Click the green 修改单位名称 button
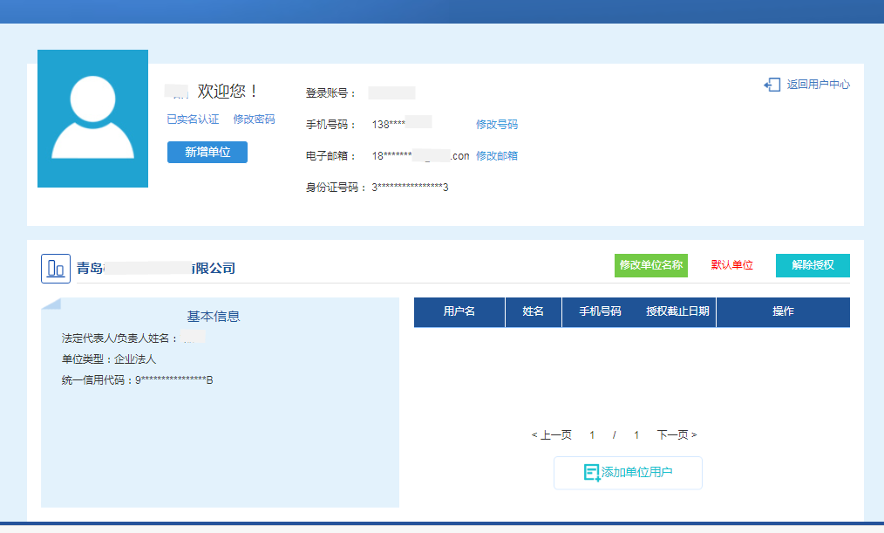Viewport: 884px width, 533px height. 650,265
